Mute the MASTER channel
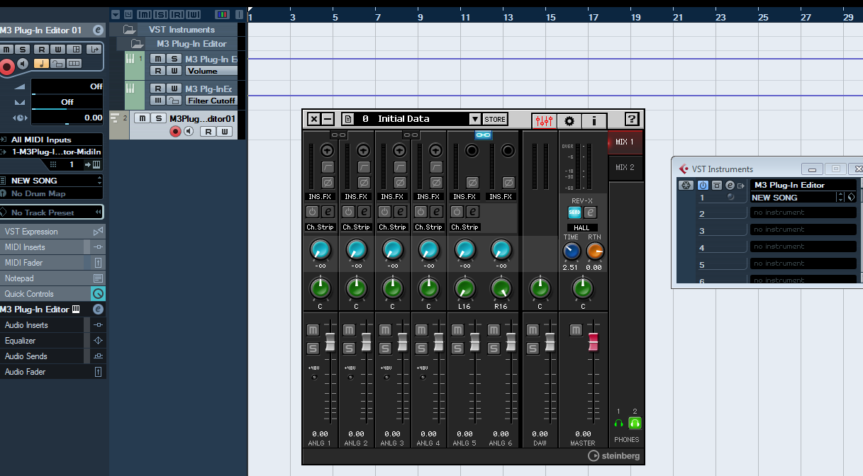This screenshot has height=476, width=863. pyautogui.click(x=575, y=330)
